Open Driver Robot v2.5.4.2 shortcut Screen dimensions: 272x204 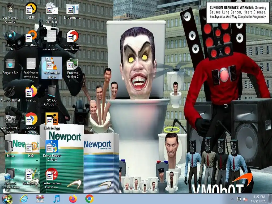52,151
